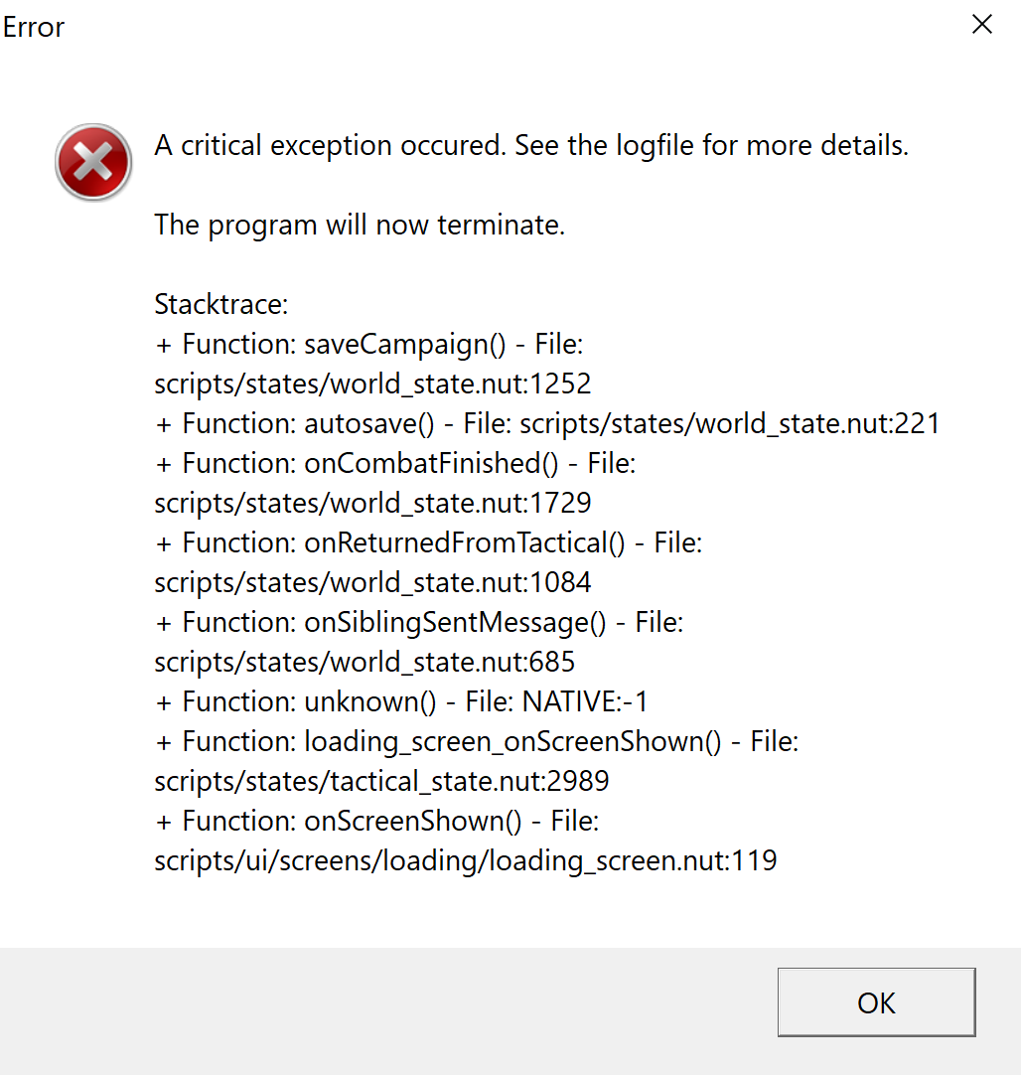Click the world_state.nut:1084 file path

(x=372, y=583)
